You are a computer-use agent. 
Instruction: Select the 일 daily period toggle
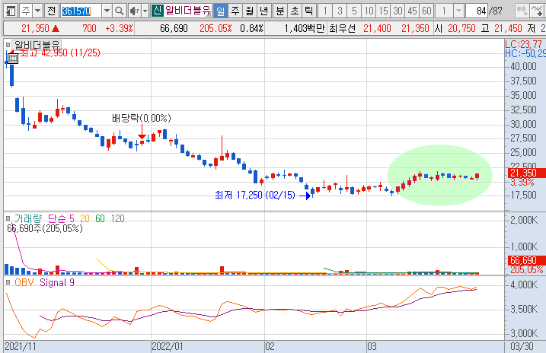[x=220, y=11]
